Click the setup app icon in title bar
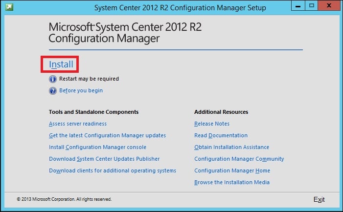The height and width of the screenshot is (212, 343). [x=9, y=7]
